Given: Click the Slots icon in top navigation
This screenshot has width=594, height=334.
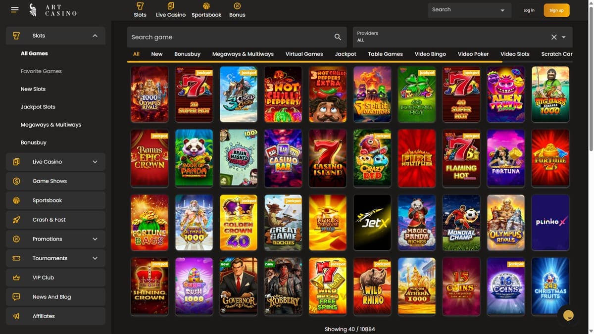Looking at the screenshot, I should tap(140, 6).
